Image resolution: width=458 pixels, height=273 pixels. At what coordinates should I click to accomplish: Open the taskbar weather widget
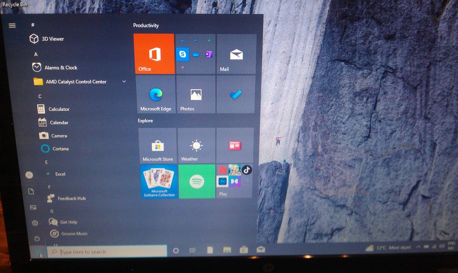(388, 248)
